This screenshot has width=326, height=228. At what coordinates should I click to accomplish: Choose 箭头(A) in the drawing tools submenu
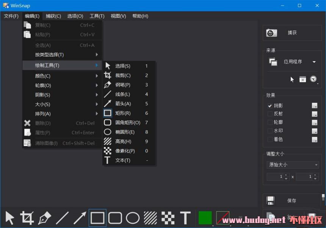129,104
